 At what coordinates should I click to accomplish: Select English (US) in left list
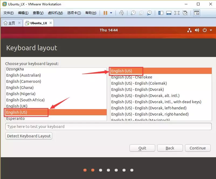tap(56, 112)
